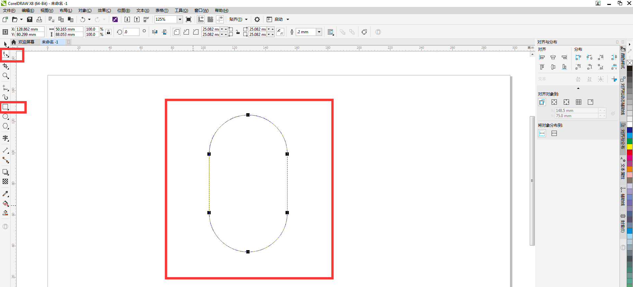The image size is (633, 287).
Task: Activate the Zoom magnifier tool
Action: [6, 76]
